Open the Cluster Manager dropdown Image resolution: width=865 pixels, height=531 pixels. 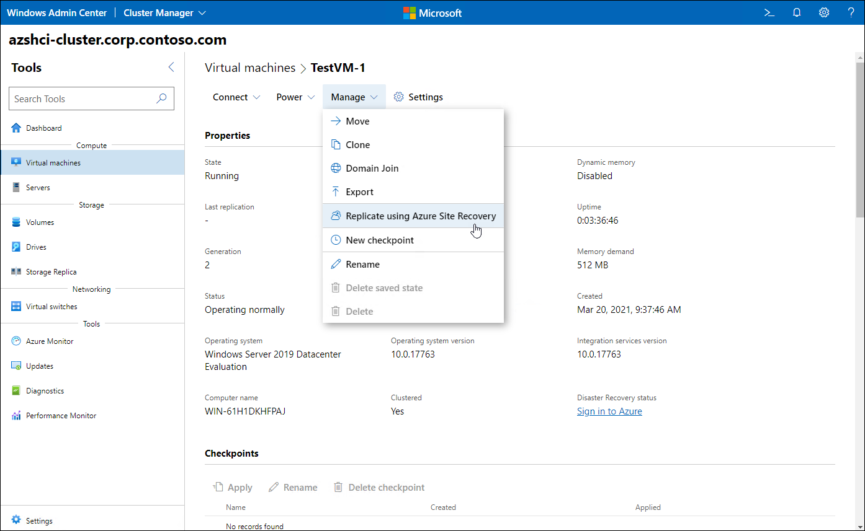[164, 12]
